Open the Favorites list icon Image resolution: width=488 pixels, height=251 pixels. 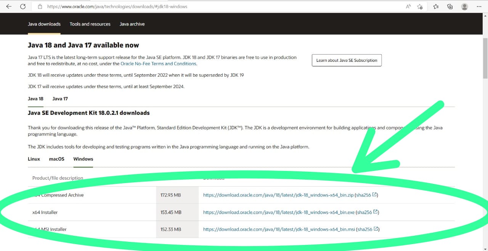(436, 6)
